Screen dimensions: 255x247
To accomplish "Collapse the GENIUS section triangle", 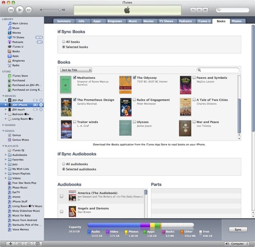I will 3,131.
